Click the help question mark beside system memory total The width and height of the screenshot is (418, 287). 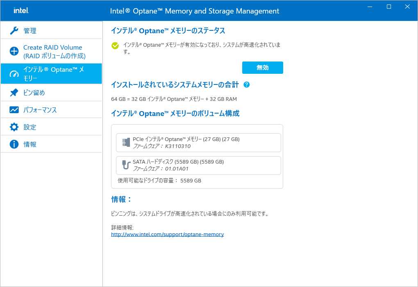point(246,85)
